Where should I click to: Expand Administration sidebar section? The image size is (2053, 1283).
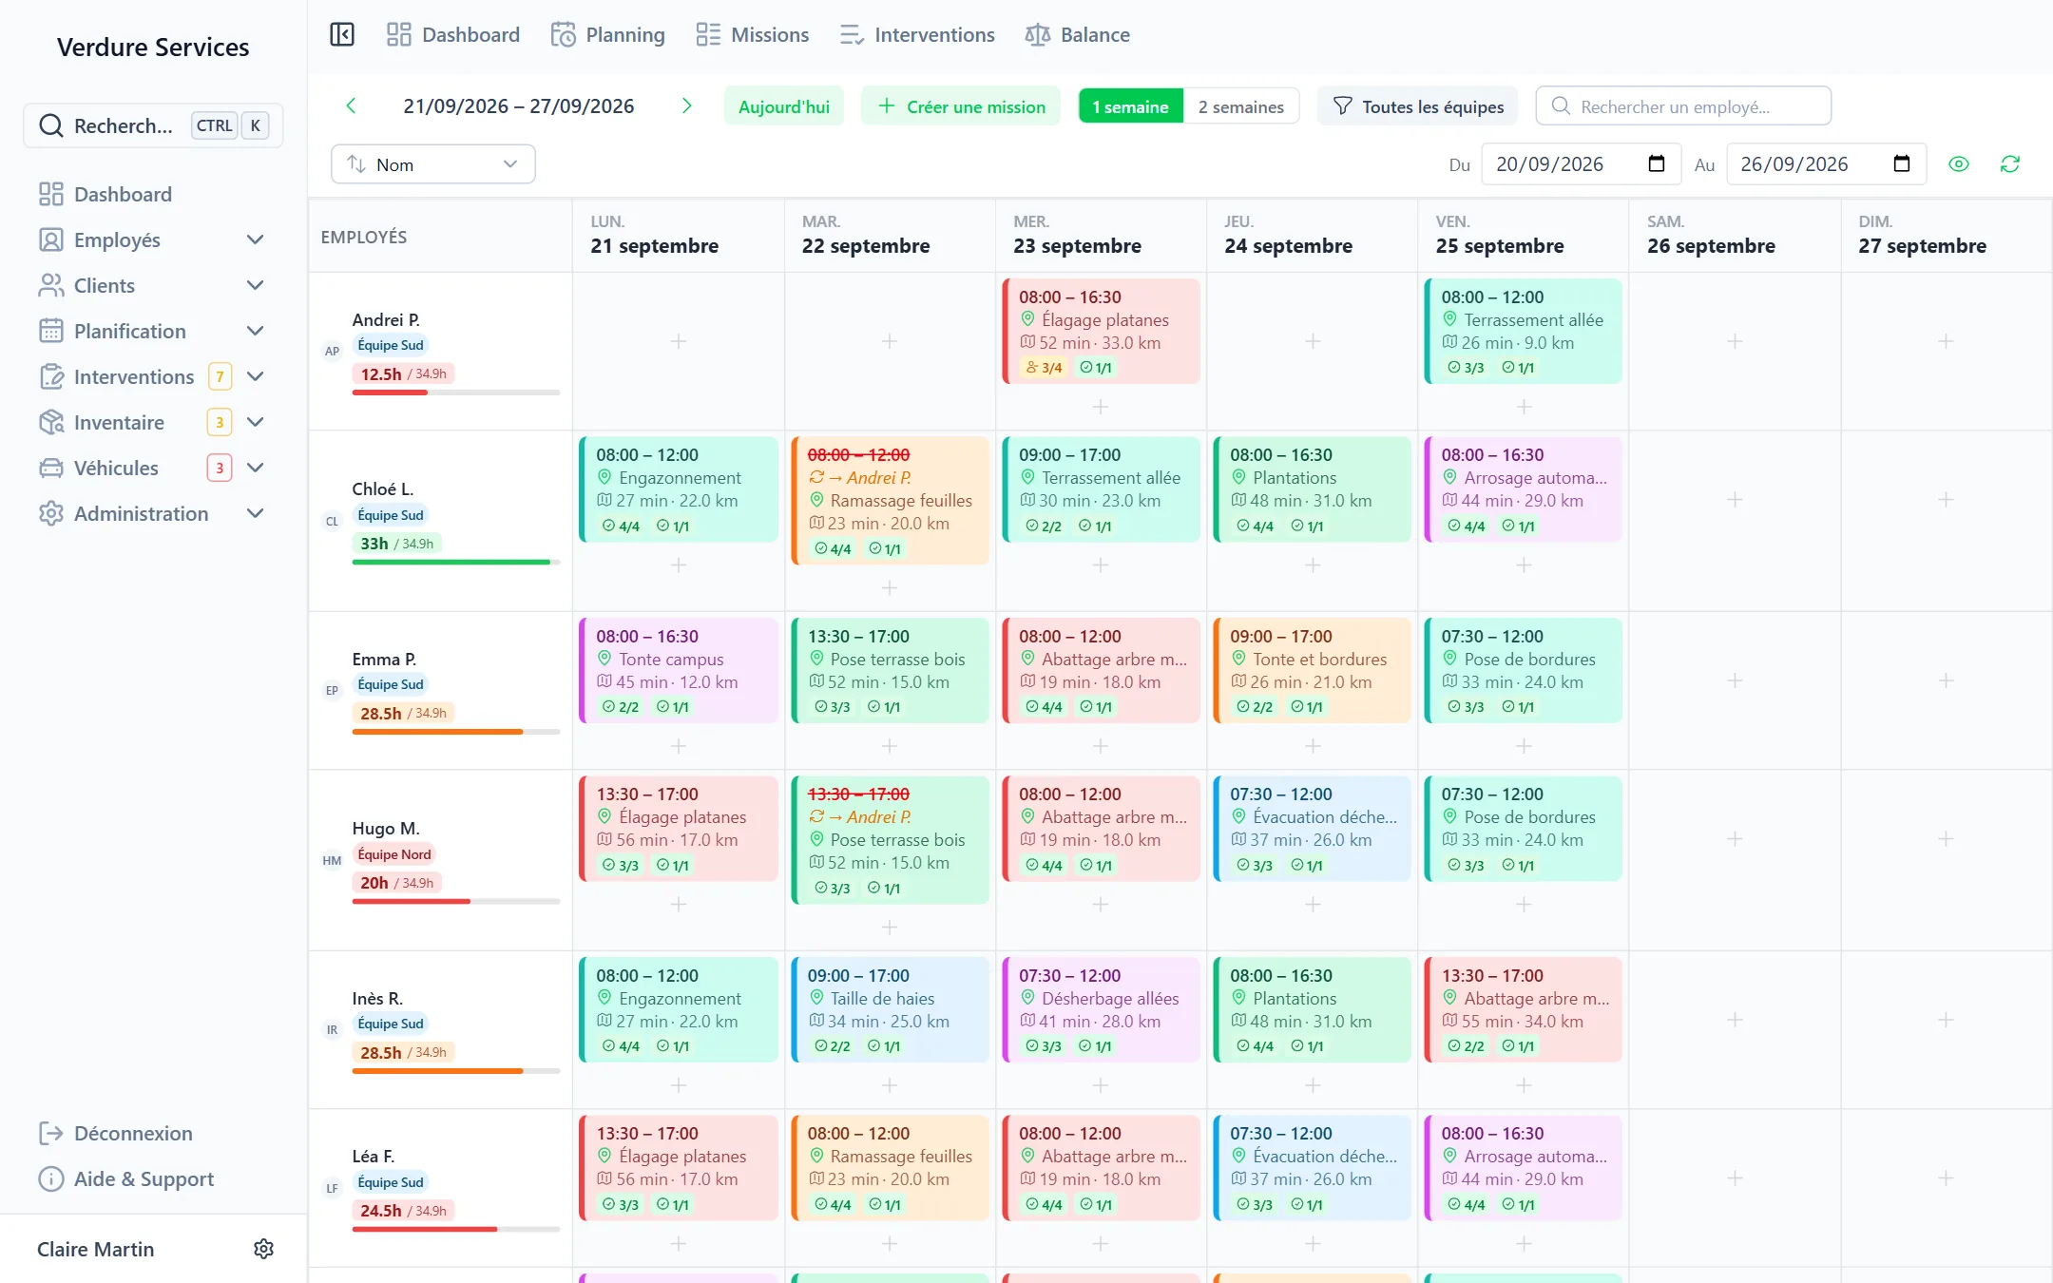click(255, 513)
